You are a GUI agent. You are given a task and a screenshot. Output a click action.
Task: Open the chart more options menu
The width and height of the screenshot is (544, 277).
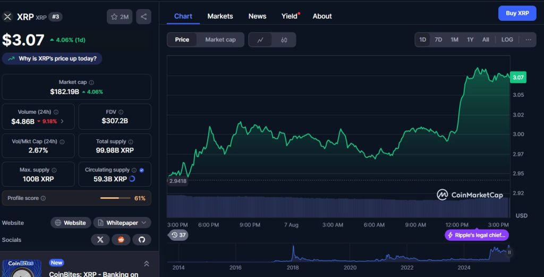[x=528, y=40]
